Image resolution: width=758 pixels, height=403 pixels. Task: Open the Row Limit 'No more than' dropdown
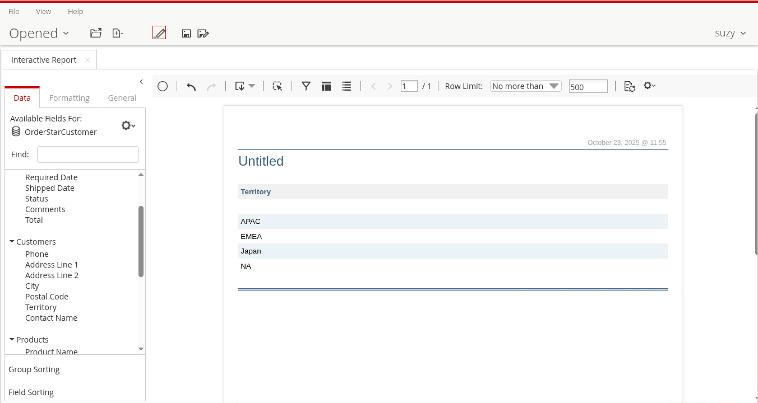525,86
